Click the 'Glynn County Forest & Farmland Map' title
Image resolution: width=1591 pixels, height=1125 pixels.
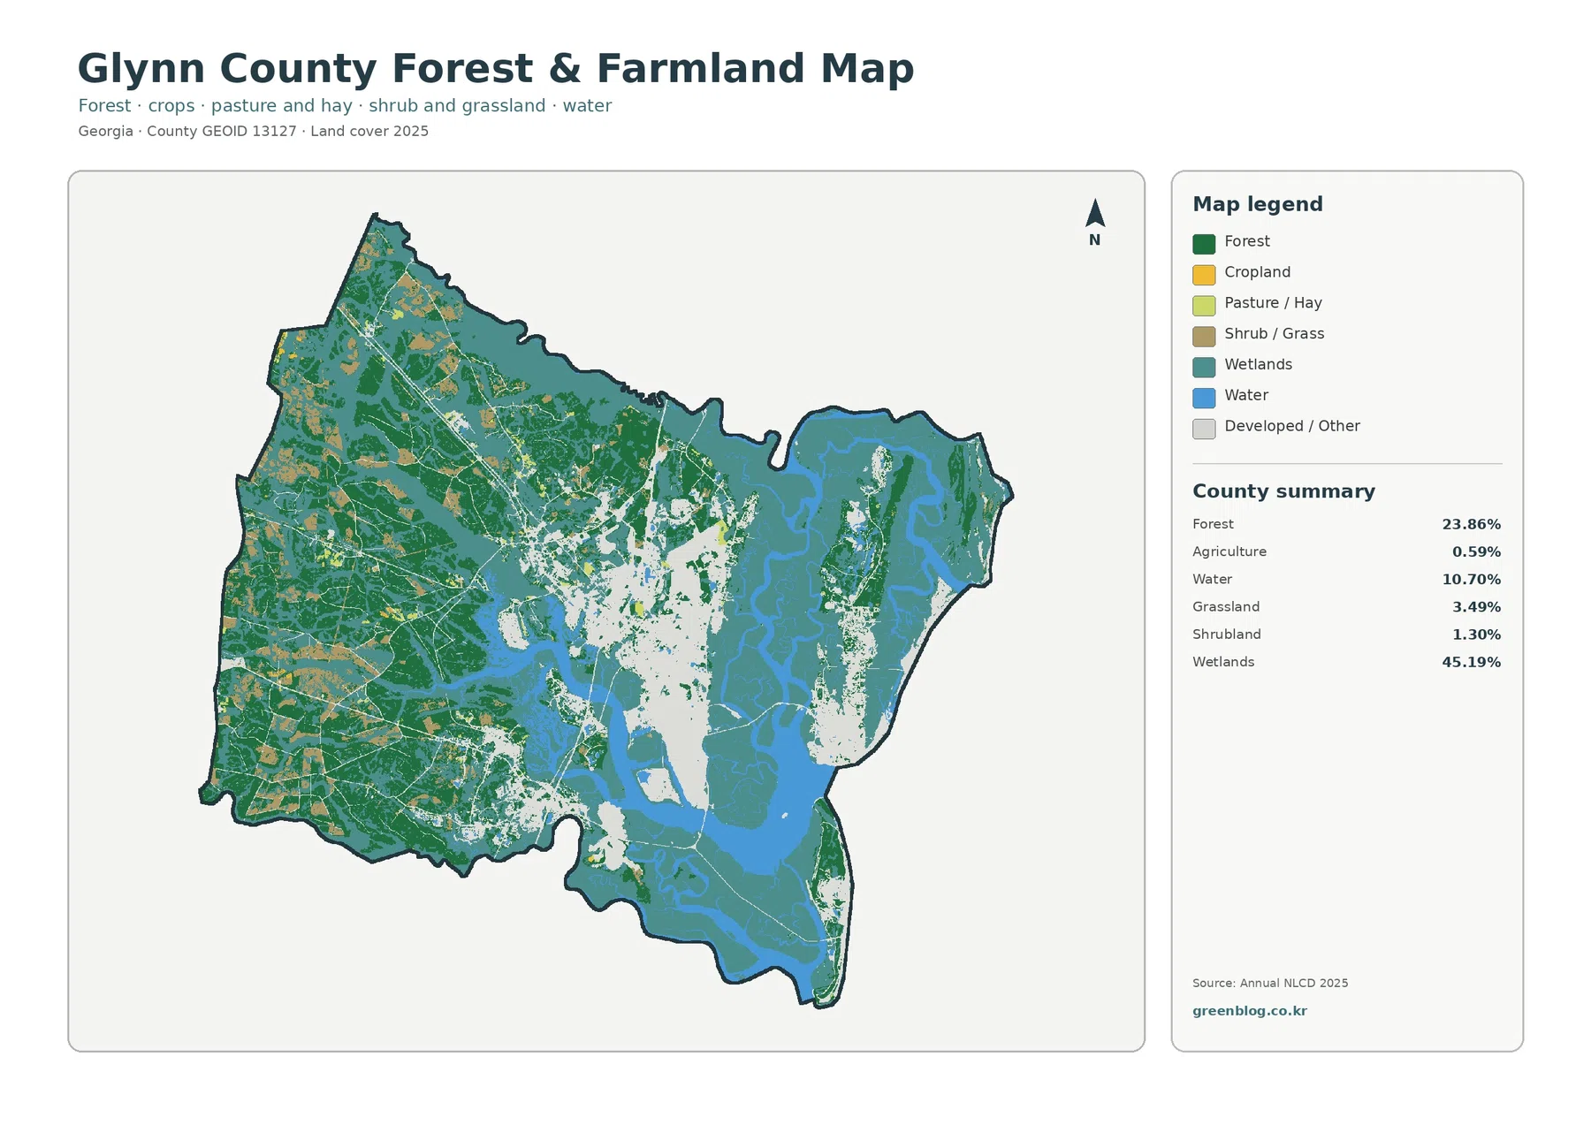coord(496,69)
